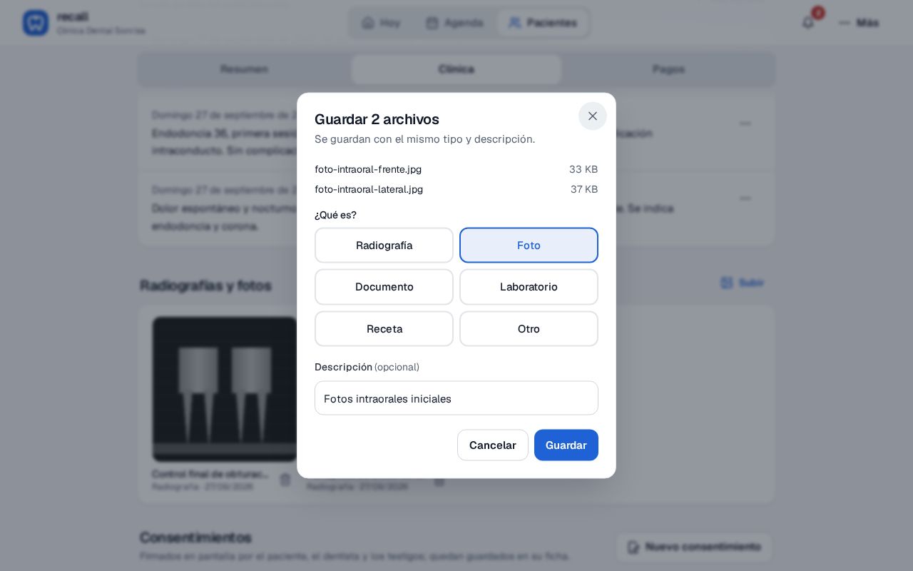
Task: Switch to the Resumen tab
Action: tap(244, 69)
